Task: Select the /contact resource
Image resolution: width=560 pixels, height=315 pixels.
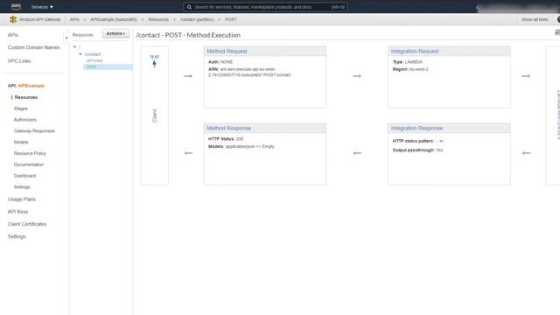Action: (x=93, y=54)
